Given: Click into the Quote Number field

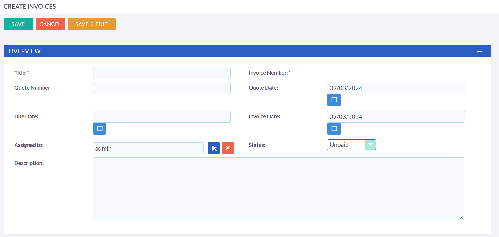Looking at the screenshot, I should (161, 88).
